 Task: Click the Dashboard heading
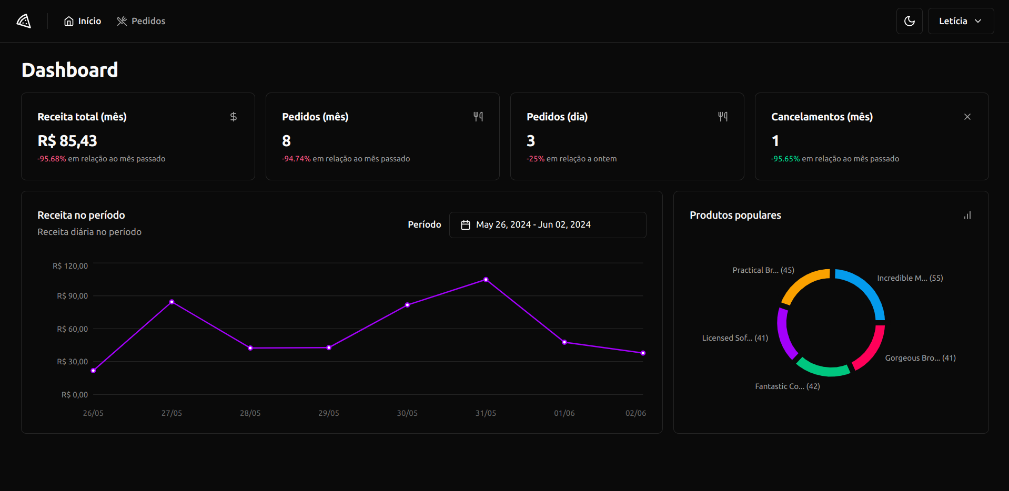click(69, 70)
